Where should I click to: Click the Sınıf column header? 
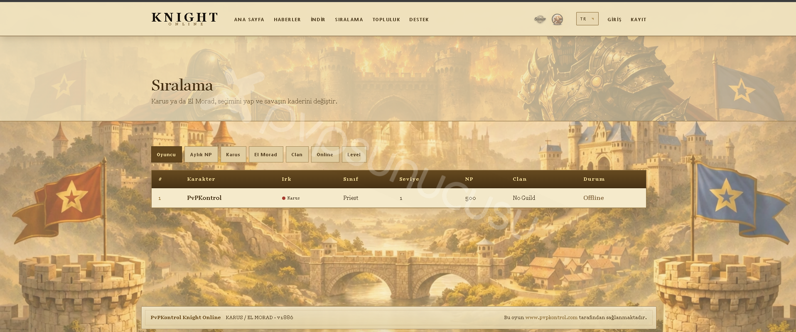point(351,179)
